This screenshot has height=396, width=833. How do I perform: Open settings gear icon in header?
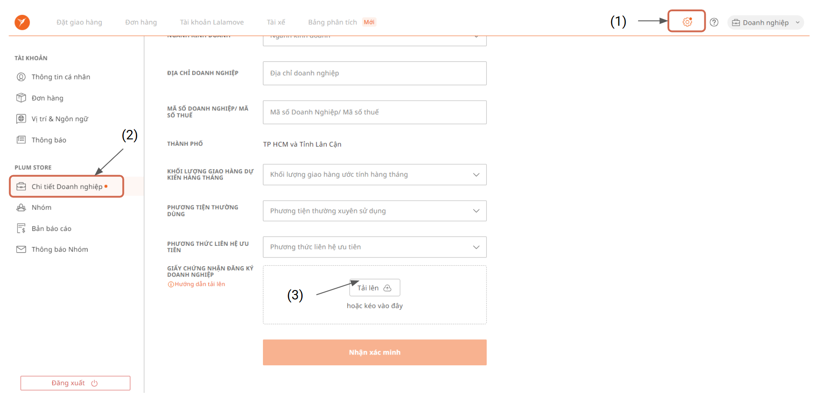click(x=687, y=22)
